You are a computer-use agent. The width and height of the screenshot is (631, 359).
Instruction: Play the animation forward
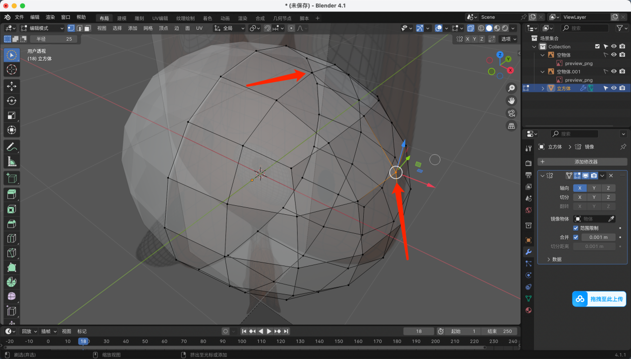tap(269, 331)
